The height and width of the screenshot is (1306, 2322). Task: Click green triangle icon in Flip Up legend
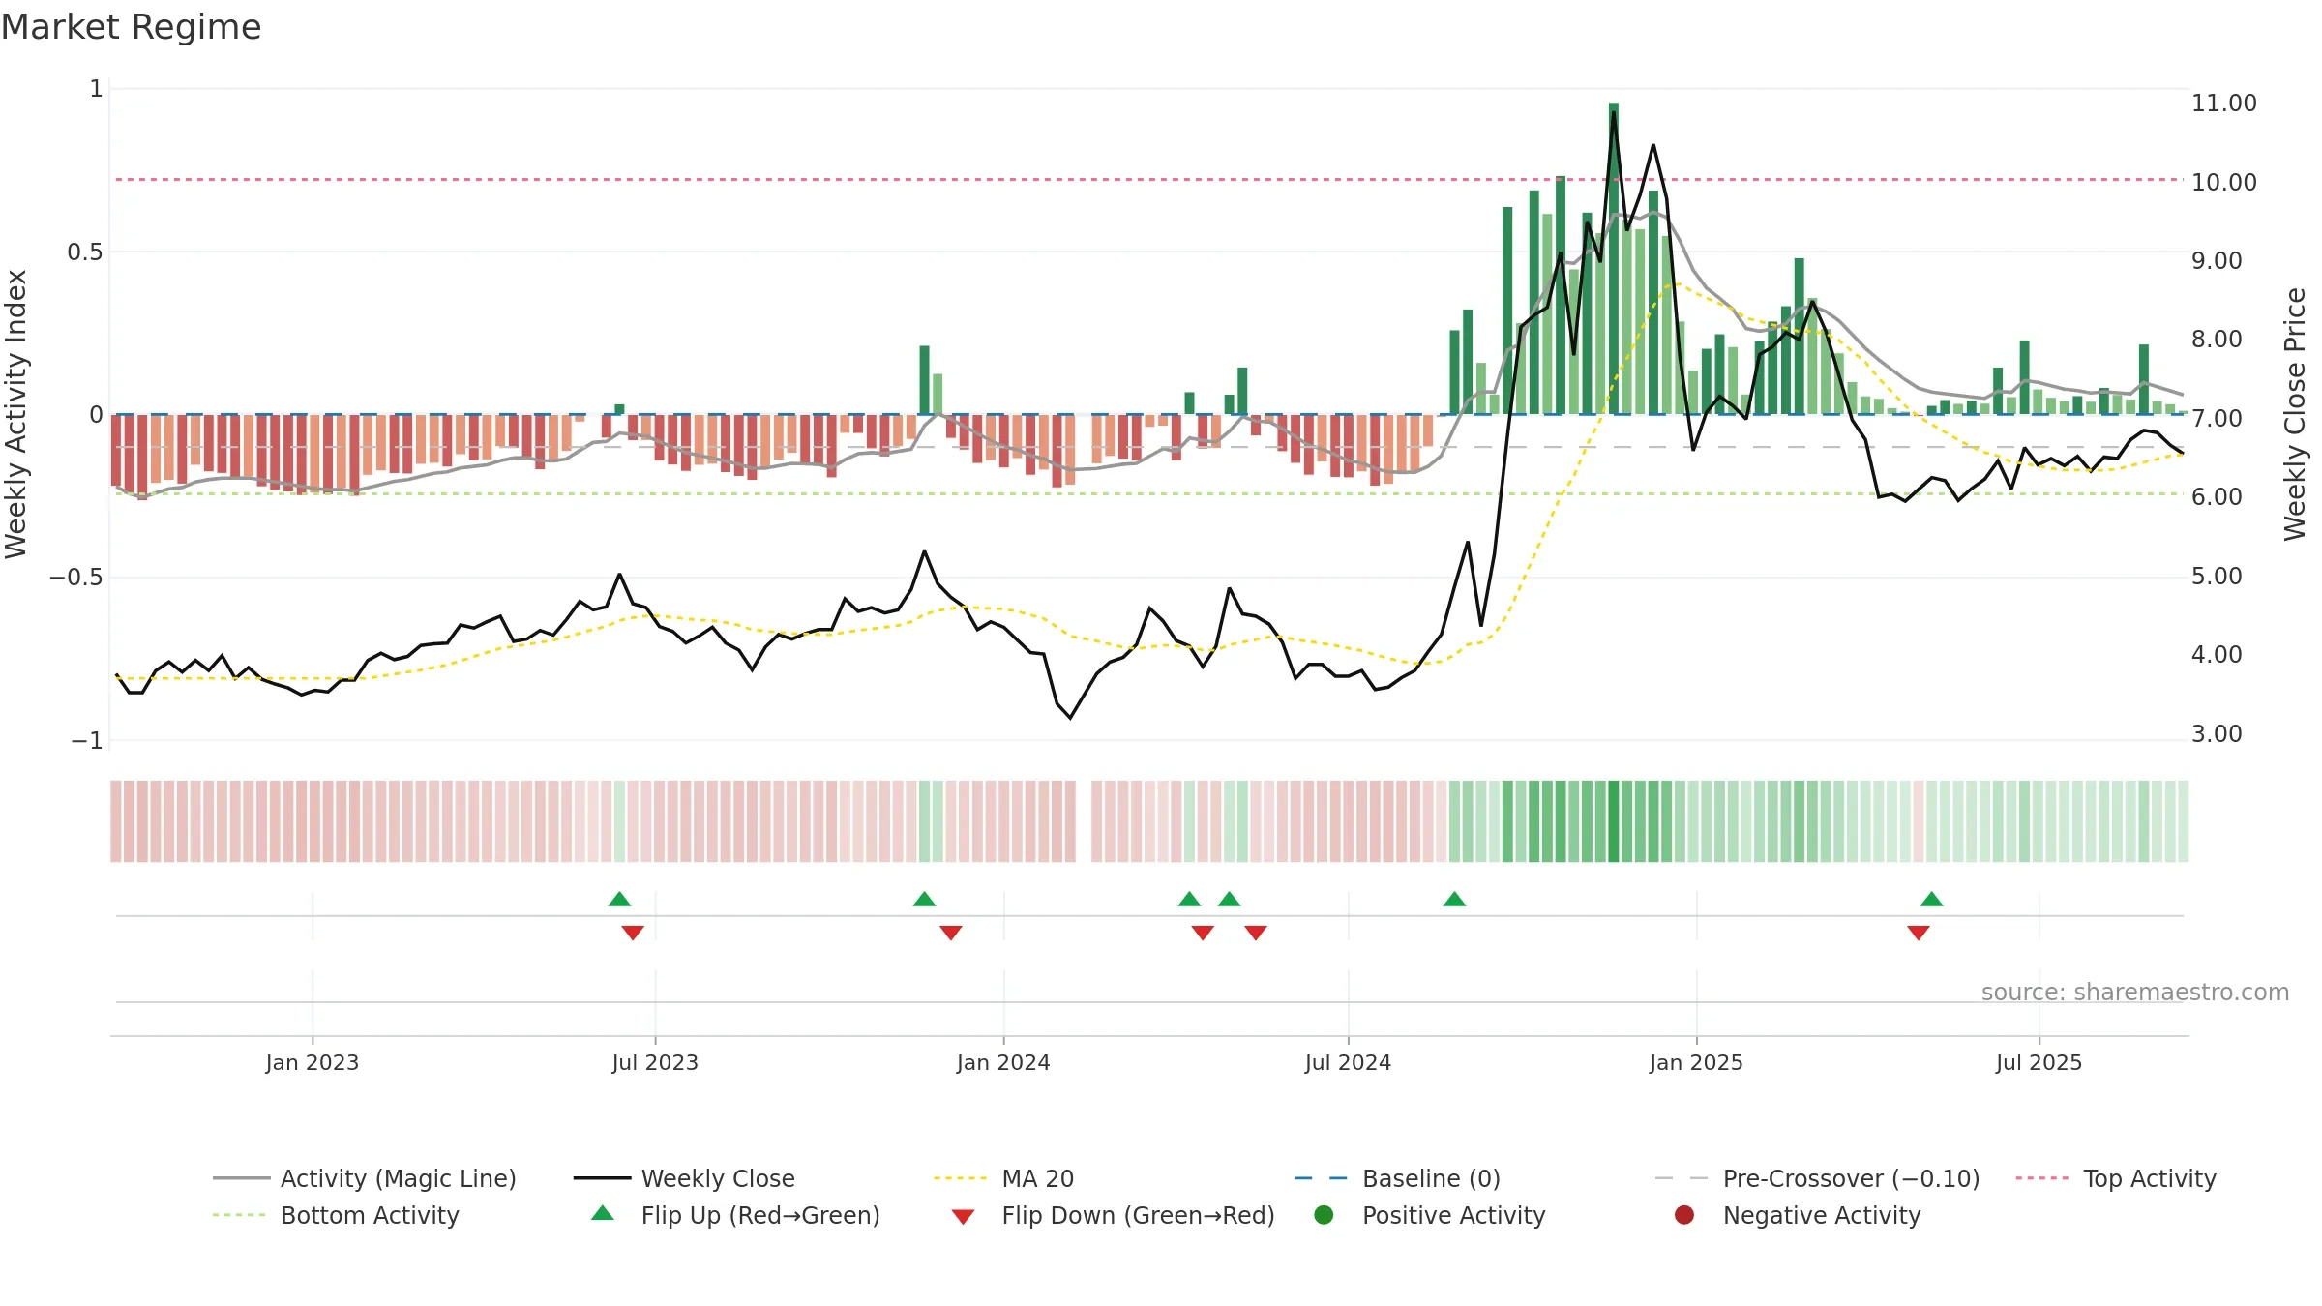(x=602, y=1213)
